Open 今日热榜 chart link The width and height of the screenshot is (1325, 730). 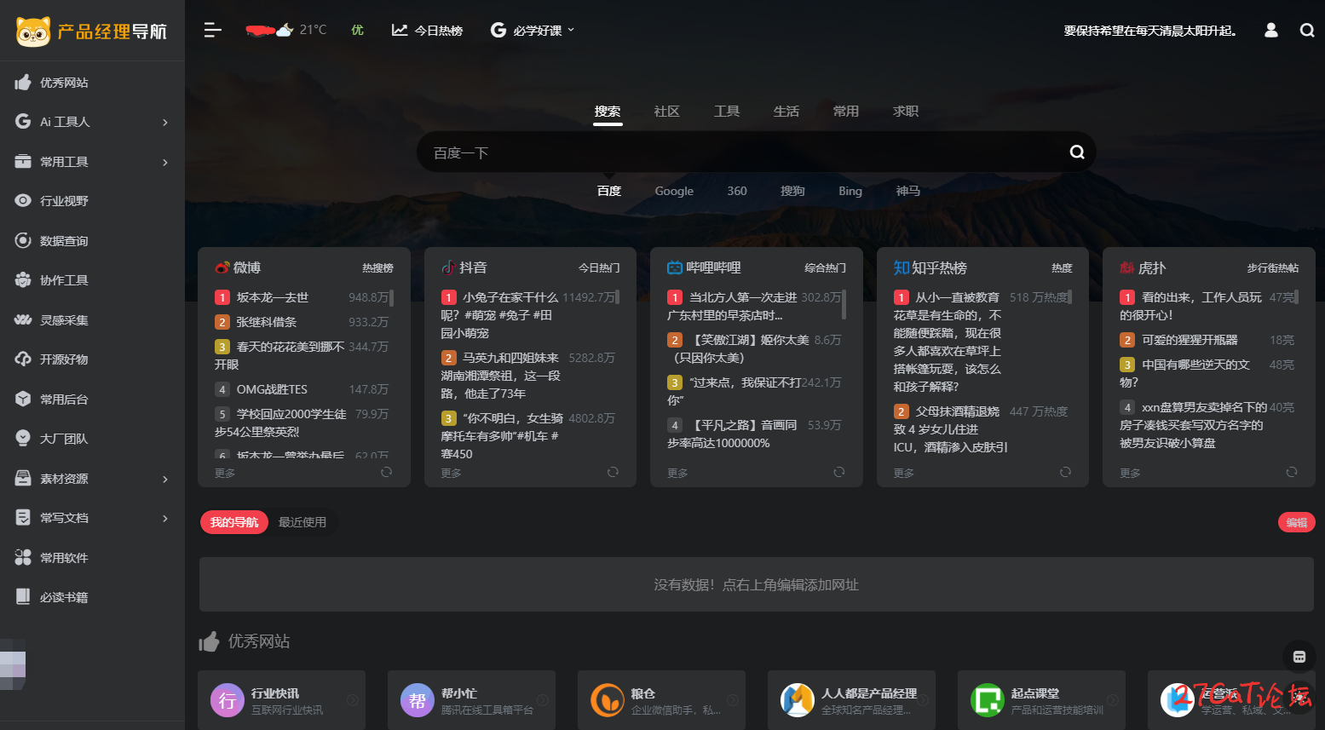click(x=427, y=31)
